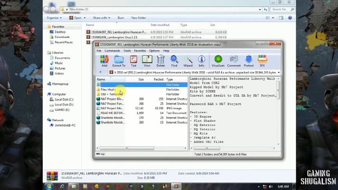Open Internet Explorer from taskbar
Screen dimensions: 338x190
coord(62,186)
